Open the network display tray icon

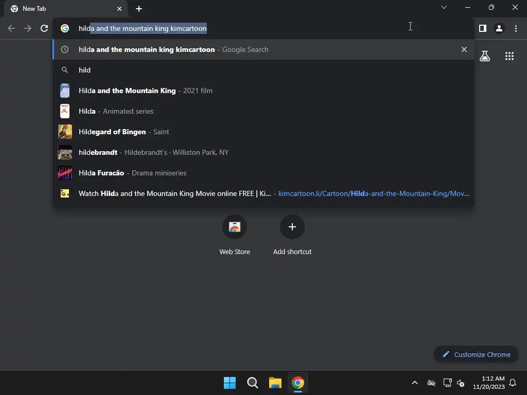447,383
